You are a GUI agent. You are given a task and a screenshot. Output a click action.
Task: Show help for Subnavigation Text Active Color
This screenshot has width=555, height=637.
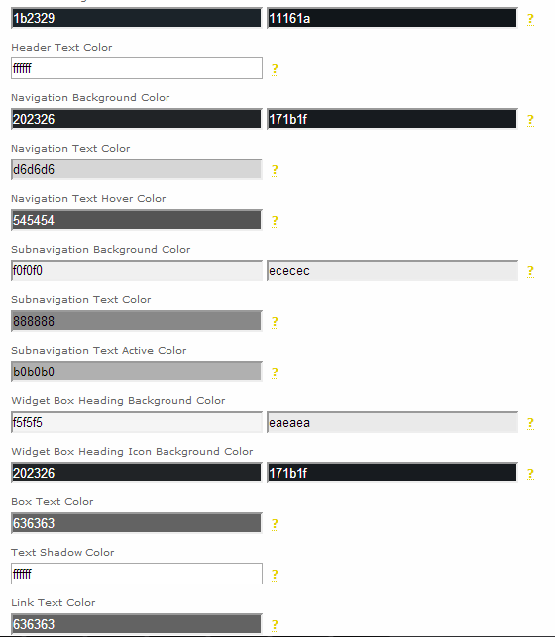click(275, 372)
